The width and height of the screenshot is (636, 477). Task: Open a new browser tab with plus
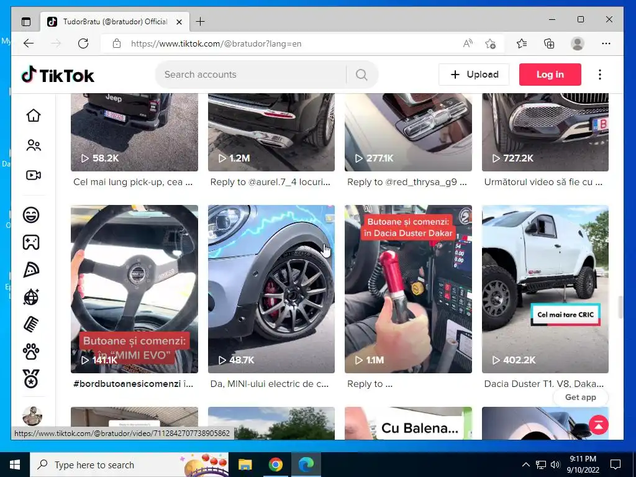click(201, 22)
